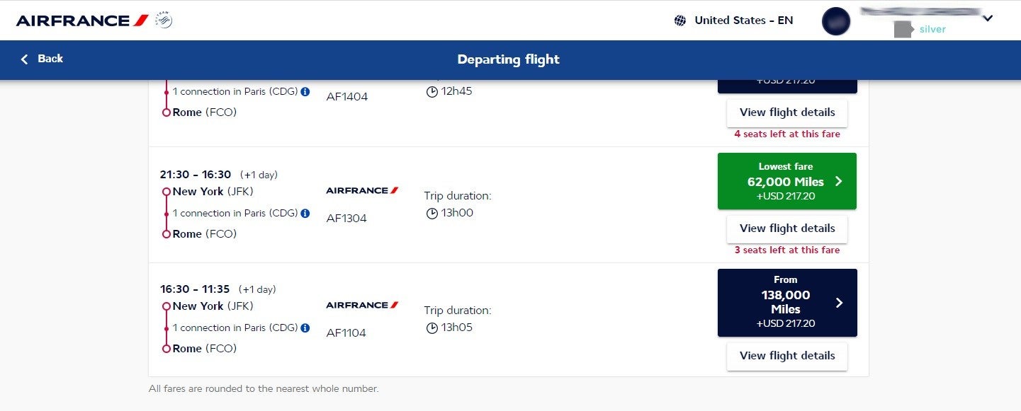Screen dimensions: 1021x411
Task: Click the clock icon beside 13h00 duration
Action: pyautogui.click(x=431, y=214)
